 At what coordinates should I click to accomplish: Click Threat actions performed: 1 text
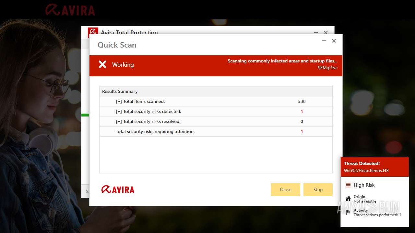377,215
